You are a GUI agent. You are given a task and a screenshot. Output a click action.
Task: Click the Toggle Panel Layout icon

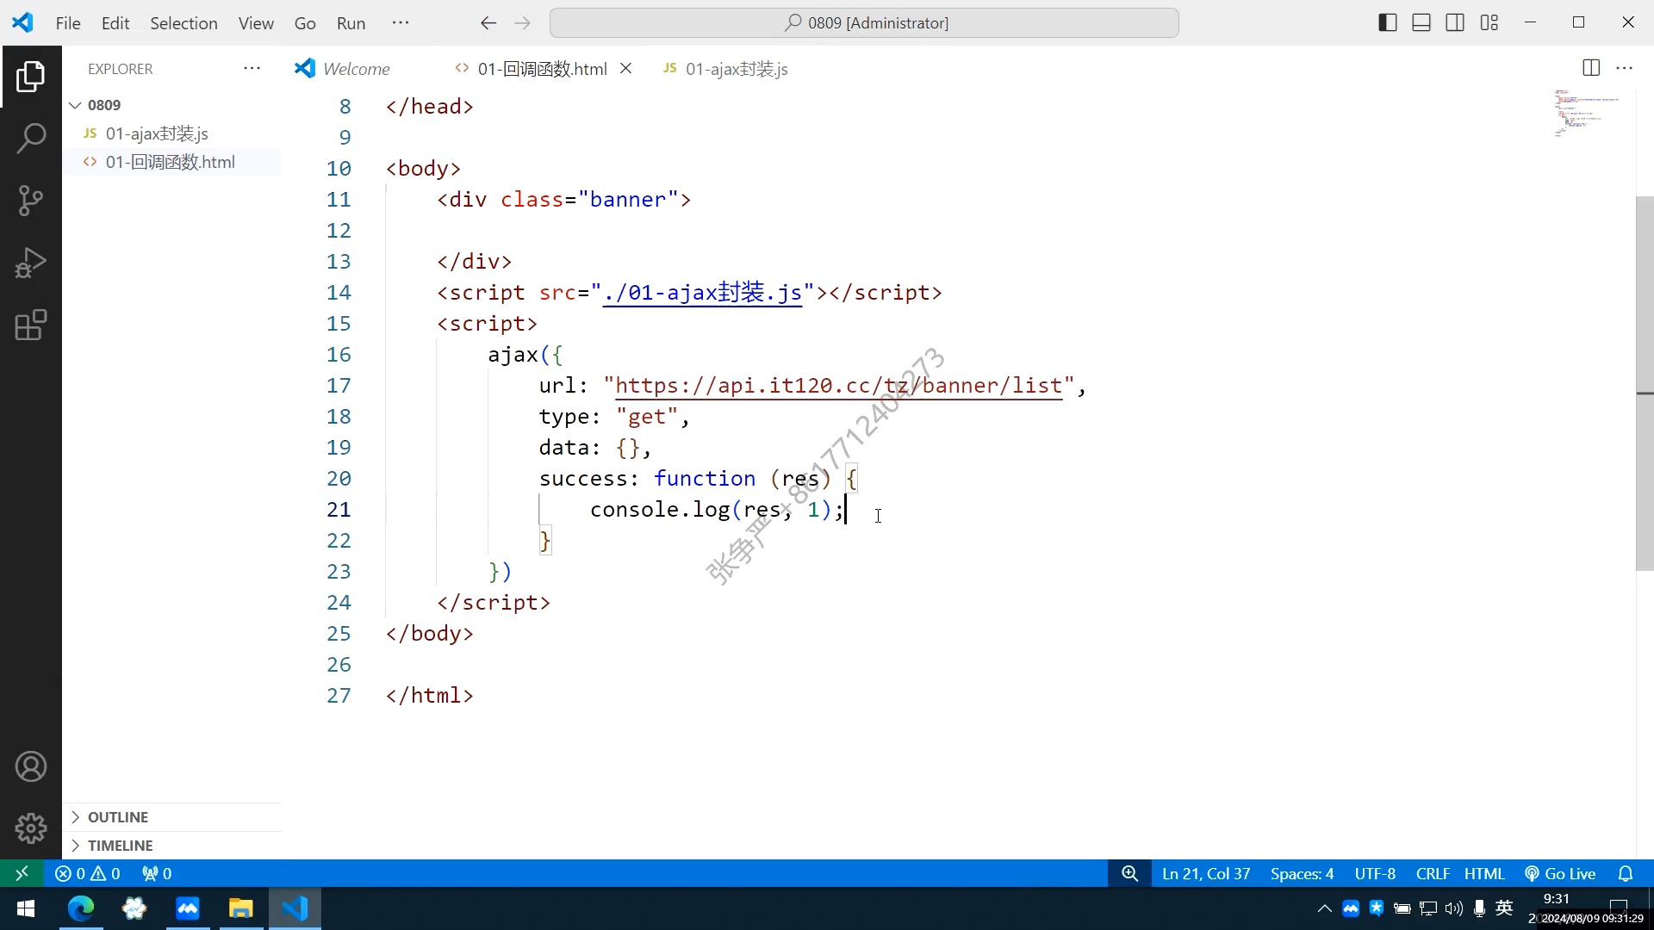pyautogui.click(x=1421, y=22)
